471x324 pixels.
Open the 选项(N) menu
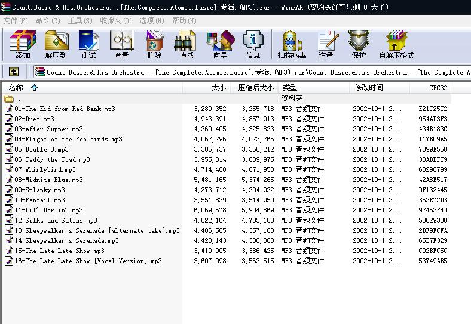pyautogui.click(x=151, y=21)
